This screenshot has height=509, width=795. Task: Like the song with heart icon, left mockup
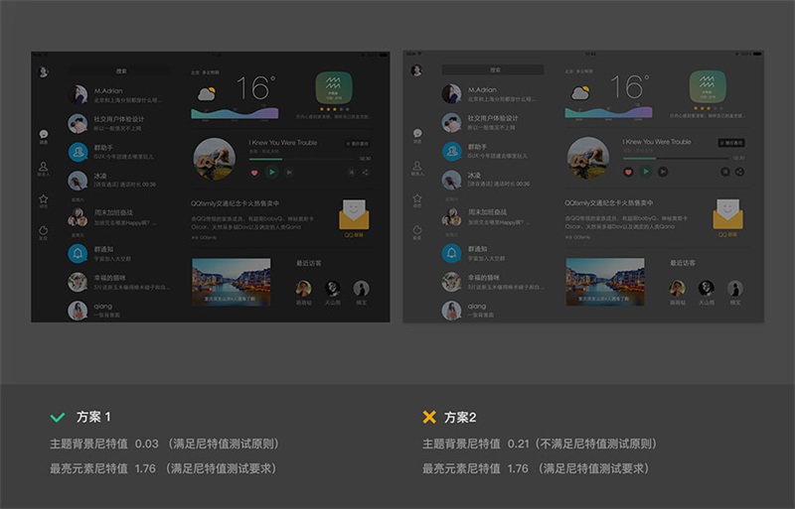point(254,172)
